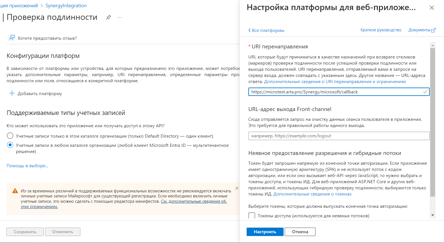The image size is (444, 243).
Task: Pin the Проверка подлинности page
Action: [x=108, y=17]
